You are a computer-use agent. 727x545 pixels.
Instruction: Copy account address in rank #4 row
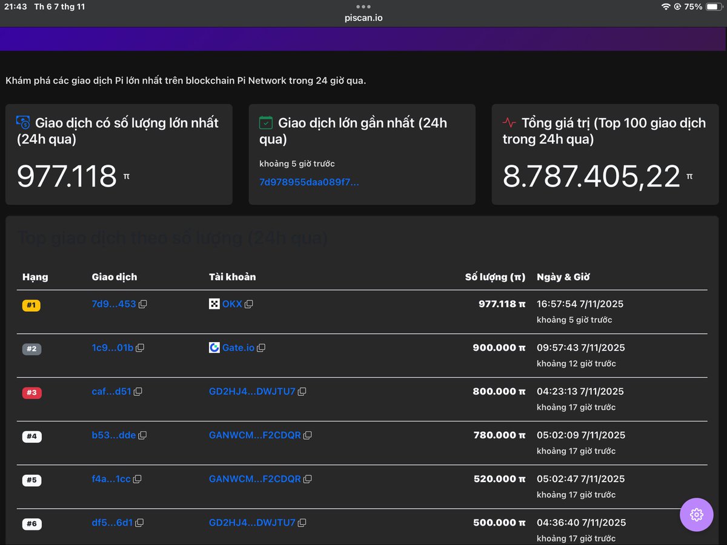click(308, 435)
